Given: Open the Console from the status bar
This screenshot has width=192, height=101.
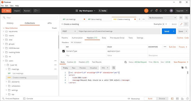Looking at the screenshot, I should point(28,99).
